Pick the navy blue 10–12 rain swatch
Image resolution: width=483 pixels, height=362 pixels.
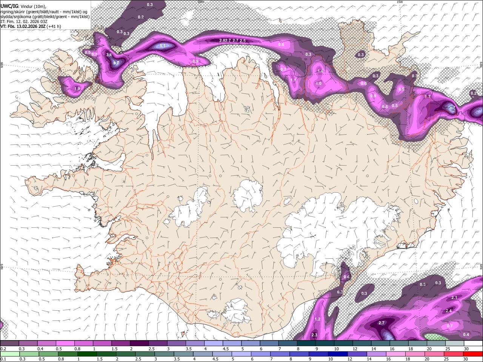pos(337,354)
